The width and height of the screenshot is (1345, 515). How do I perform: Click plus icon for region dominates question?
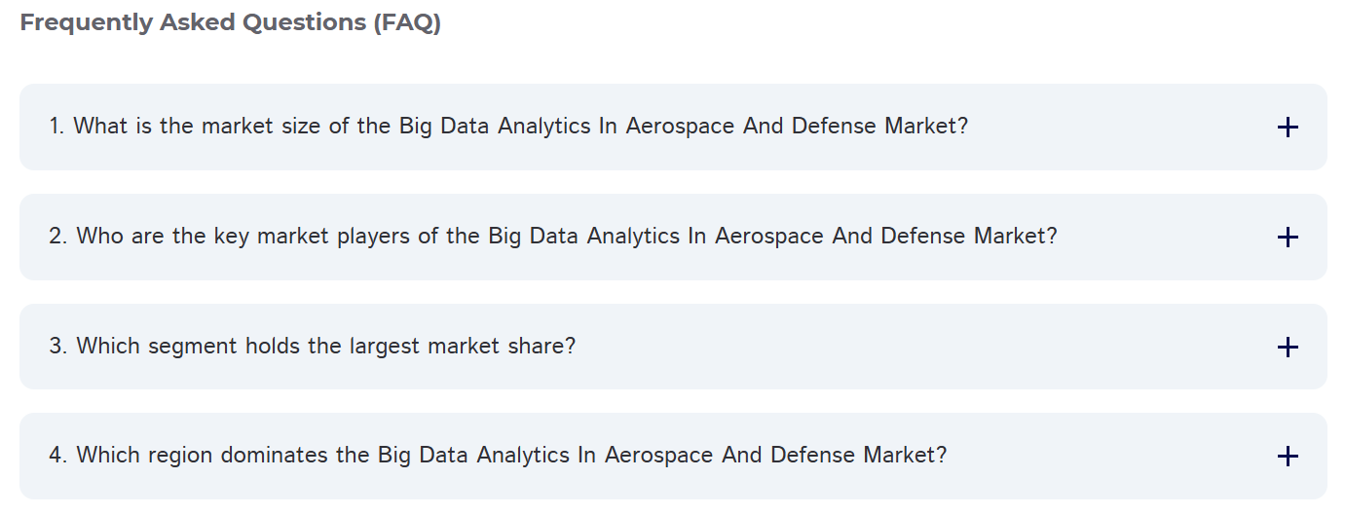tap(1287, 457)
